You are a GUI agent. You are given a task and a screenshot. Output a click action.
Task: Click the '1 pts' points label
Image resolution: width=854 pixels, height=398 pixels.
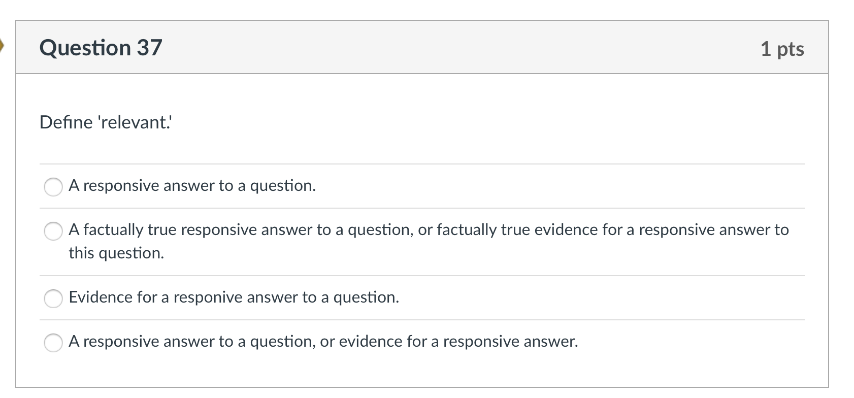click(x=782, y=49)
